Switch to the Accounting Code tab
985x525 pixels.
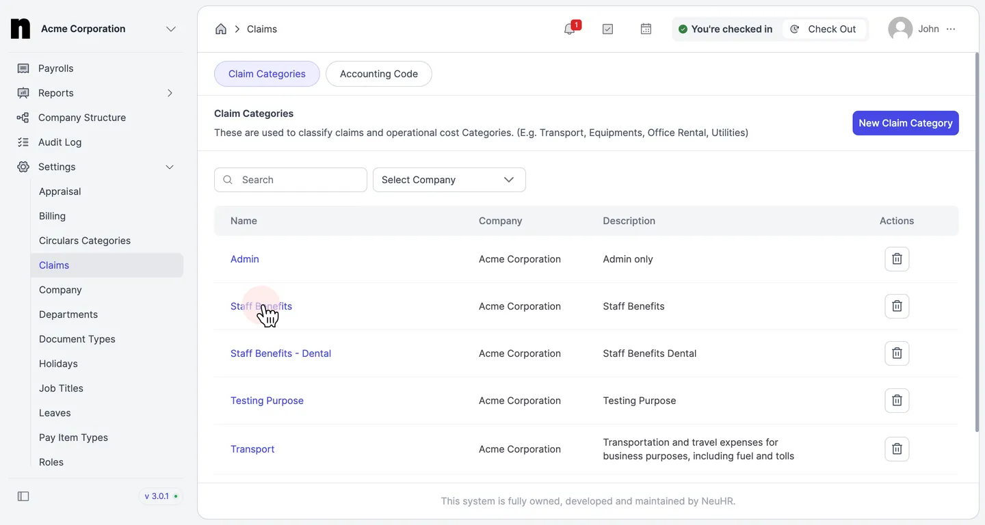379,74
